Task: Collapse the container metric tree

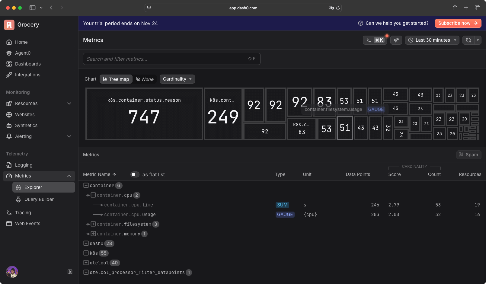Action: point(86,185)
